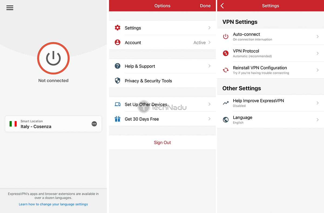This screenshot has width=324, height=213.
Task: Tap Done in the Options header
Action: [205, 6]
